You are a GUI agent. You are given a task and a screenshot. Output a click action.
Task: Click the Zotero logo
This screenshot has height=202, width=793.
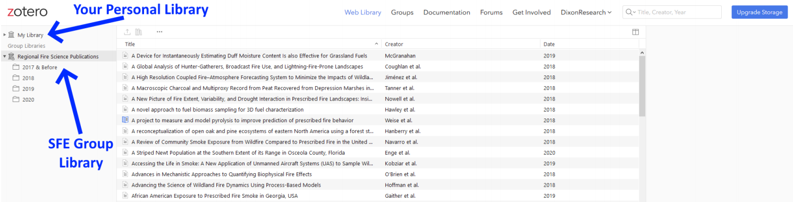pyautogui.click(x=28, y=12)
